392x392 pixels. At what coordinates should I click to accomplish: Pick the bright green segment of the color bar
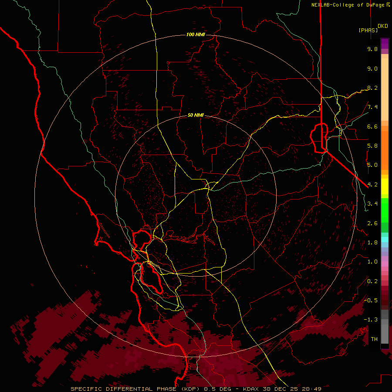point(385,211)
